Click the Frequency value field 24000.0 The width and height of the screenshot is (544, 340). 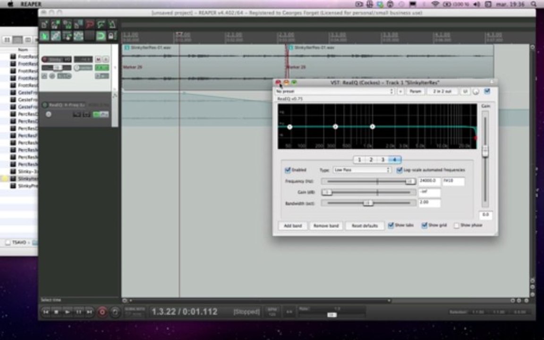pos(429,181)
